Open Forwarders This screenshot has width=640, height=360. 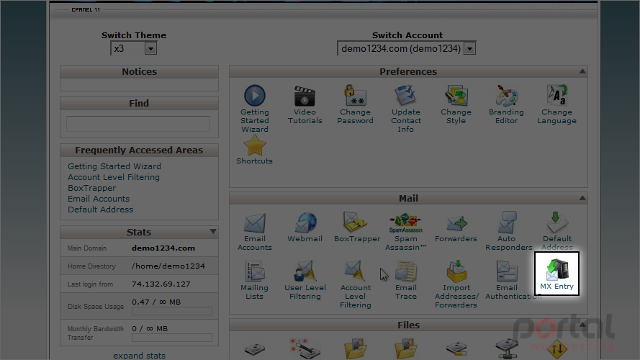[x=456, y=223]
